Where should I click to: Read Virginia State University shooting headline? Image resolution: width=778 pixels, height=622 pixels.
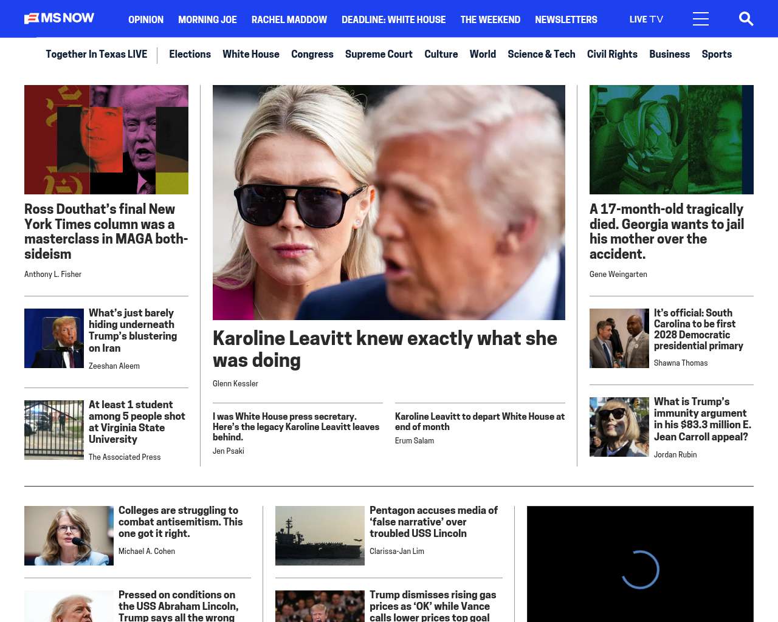pyautogui.click(x=137, y=422)
